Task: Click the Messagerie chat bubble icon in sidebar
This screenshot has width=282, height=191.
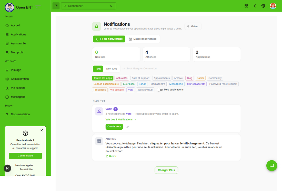Action: (x=7, y=97)
